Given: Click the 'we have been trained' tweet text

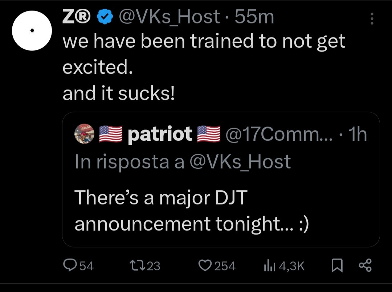Looking at the screenshot, I should pyautogui.click(x=203, y=41).
